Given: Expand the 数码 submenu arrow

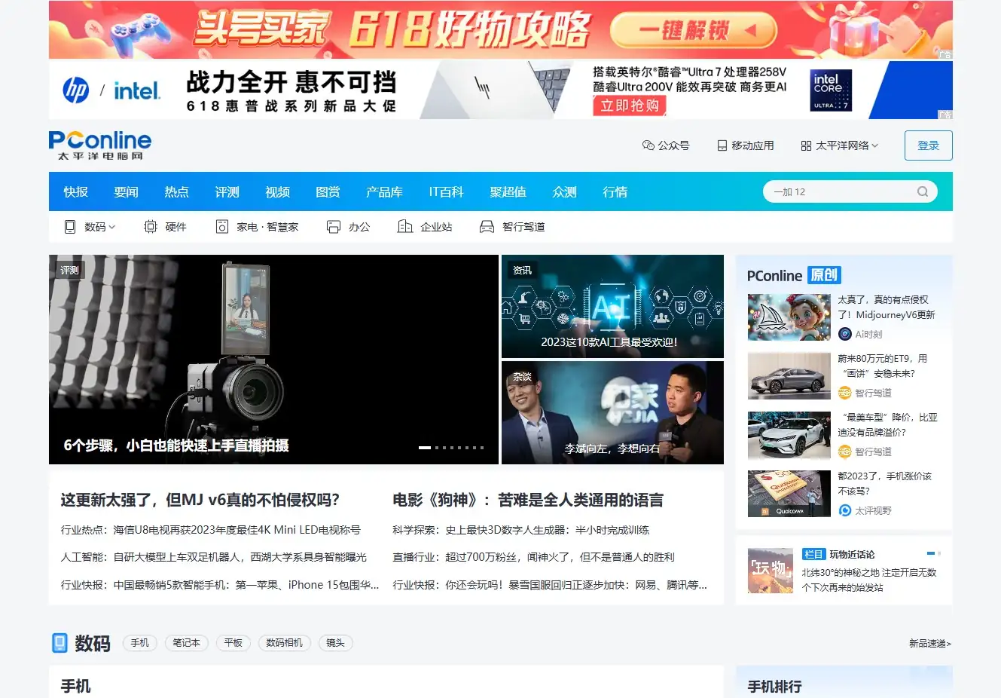Looking at the screenshot, I should pos(112,226).
